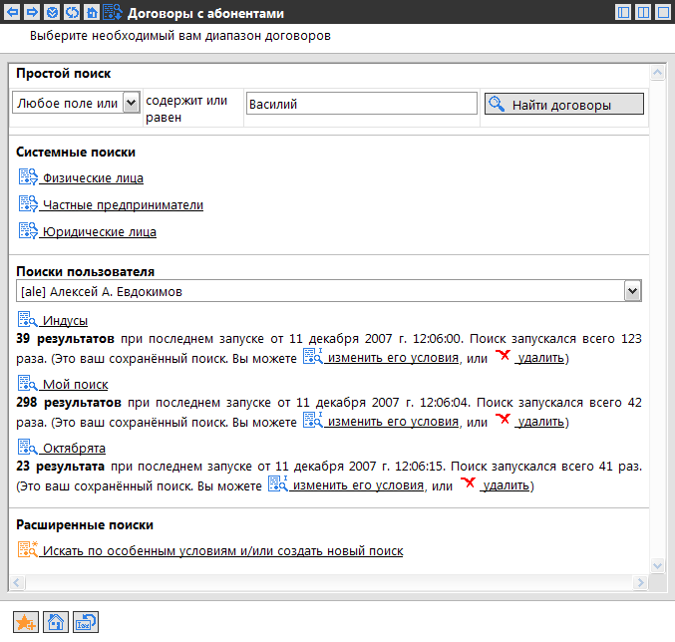Click the refresh icon in title bar
Image resolution: width=675 pixels, height=642 pixels.
(71, 13)
